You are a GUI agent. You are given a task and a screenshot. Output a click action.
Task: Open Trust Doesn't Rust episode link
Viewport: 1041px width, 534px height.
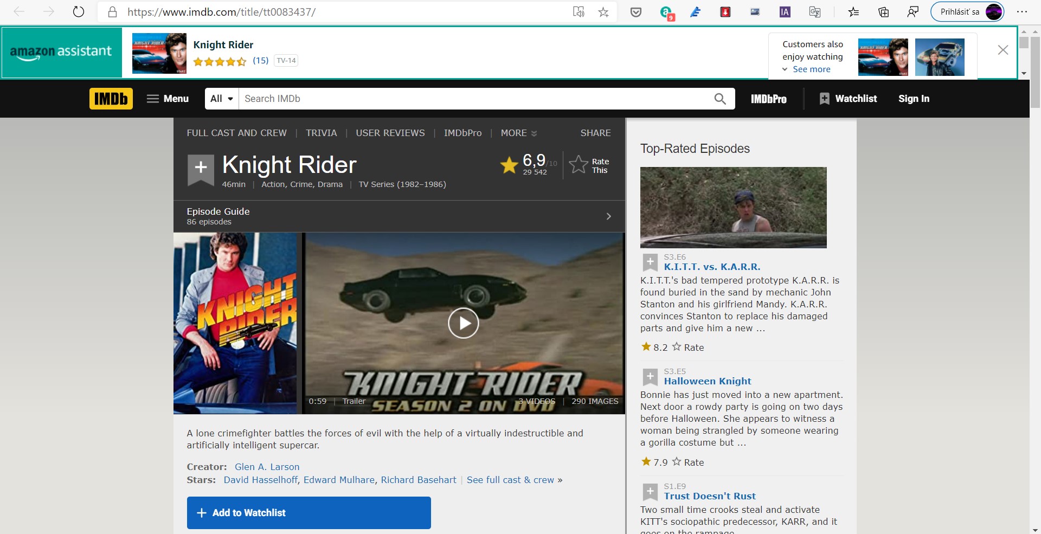[710, 496]
